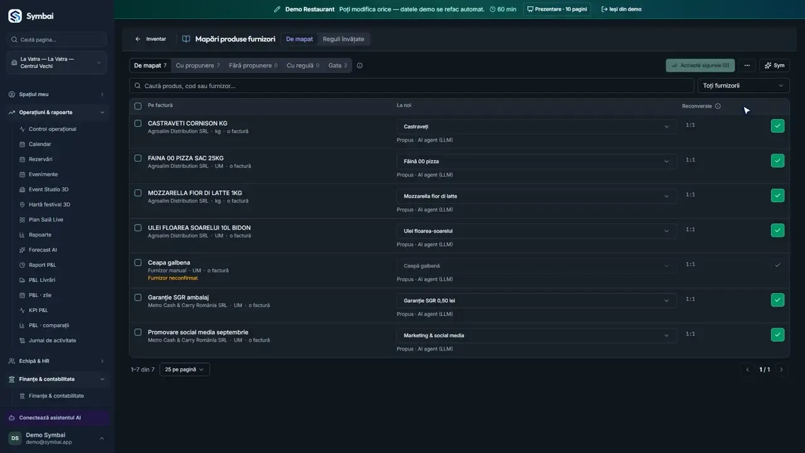Go back with the Inventar arrow
The width and height of the screenshot is (805, 453).
point(151,39)
